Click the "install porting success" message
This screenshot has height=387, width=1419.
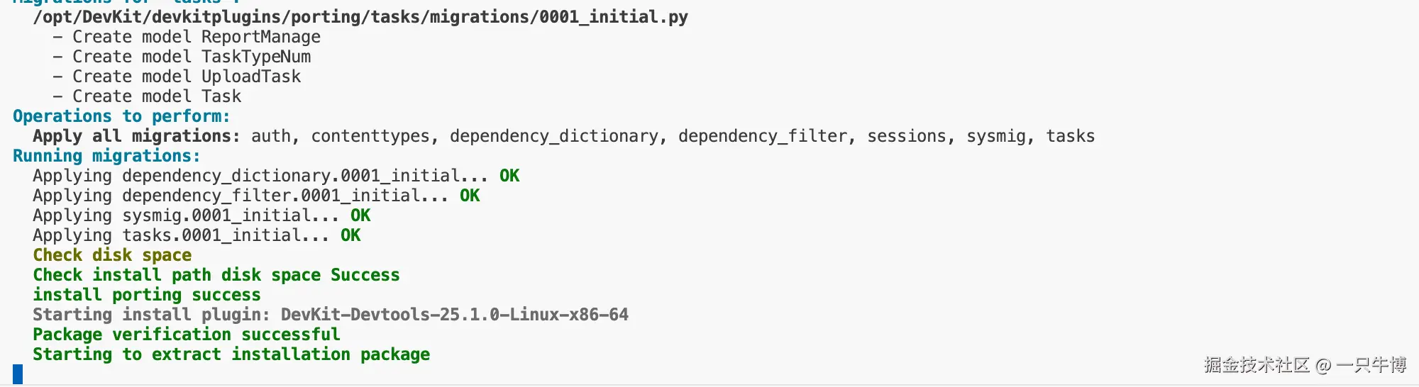(x=147, y=295)
